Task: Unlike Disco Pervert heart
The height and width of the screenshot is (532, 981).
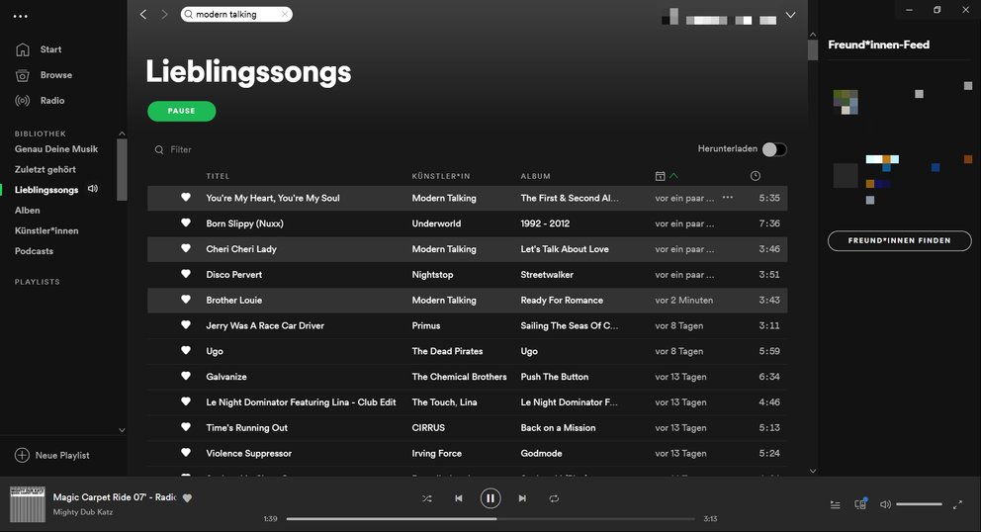Action: coord(186,274)
